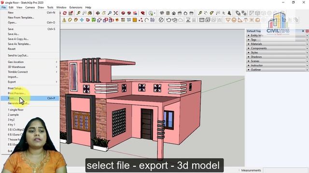Screen dimensions: 309x173
Task: Choose Save As Template...
Action: (x=30, y=44)
